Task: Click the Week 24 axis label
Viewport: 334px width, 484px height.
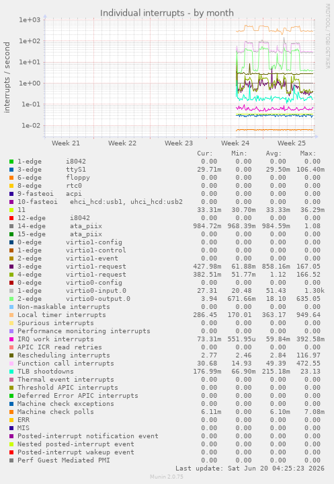Action: click(235, 143)
